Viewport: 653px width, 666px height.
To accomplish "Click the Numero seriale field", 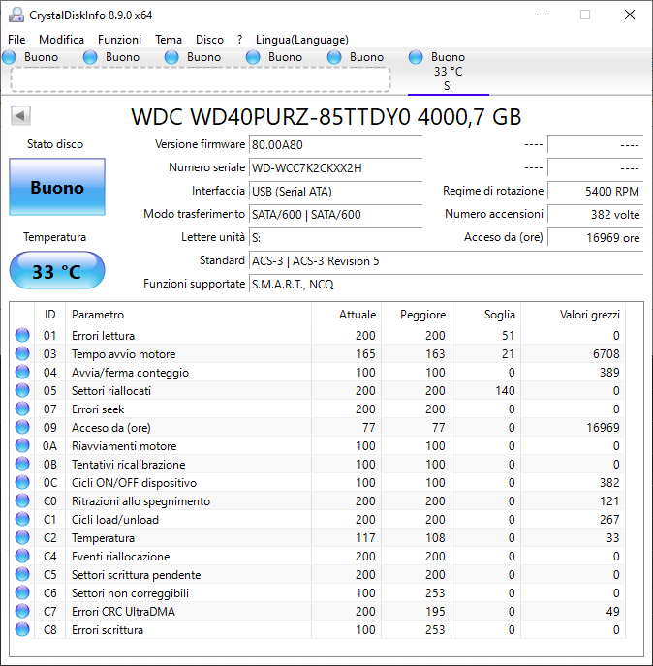I will point(335,168).
